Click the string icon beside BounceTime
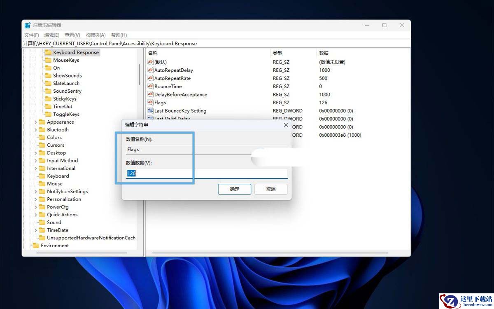494x309 pixels. pos(150,86)
